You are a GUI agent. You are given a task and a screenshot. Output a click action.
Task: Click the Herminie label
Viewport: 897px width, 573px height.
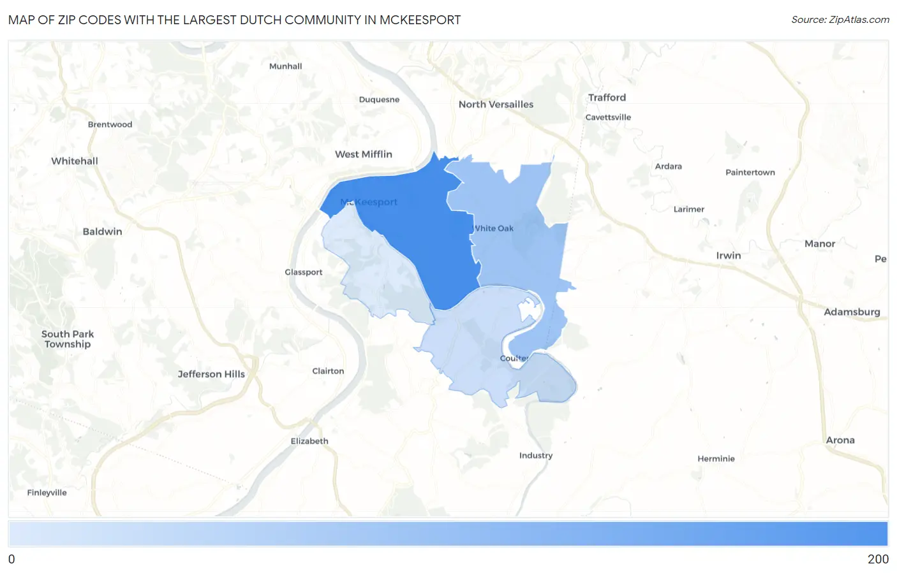point(716,459)
